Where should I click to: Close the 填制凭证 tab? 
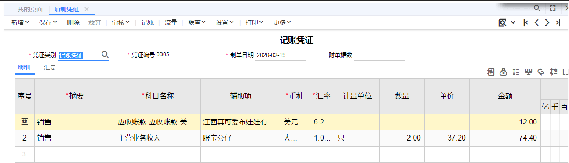click(86, 9)
